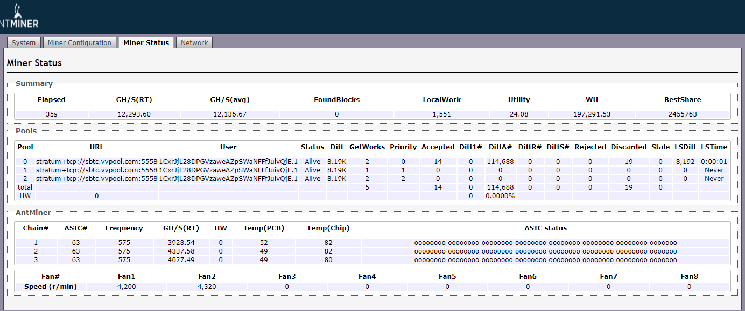Click the GH/S(RT) summary column header
Image resolution: width=745 pixels, height=311 pixels.
pos(133,100)
